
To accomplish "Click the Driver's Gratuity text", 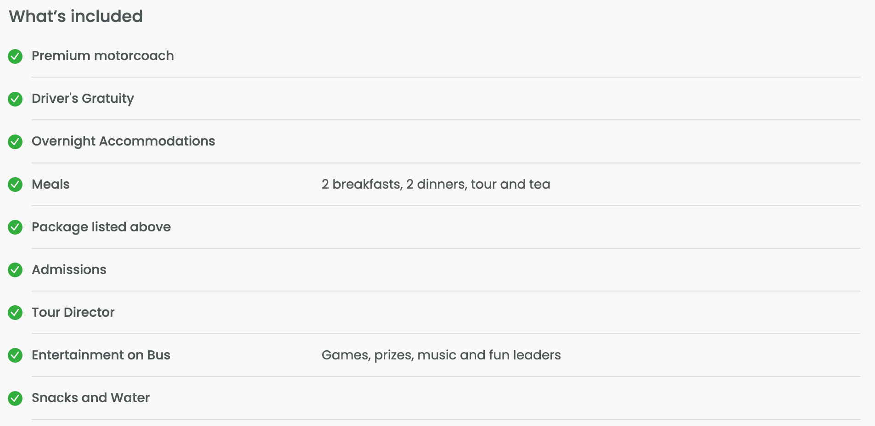I will pyautogui.click(x=83, y=99).
